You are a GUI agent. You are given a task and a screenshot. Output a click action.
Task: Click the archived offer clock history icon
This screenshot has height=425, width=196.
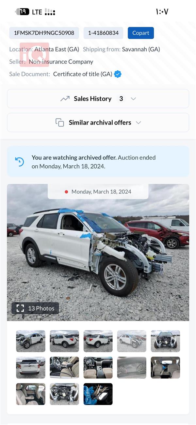[x=20, y=161]
